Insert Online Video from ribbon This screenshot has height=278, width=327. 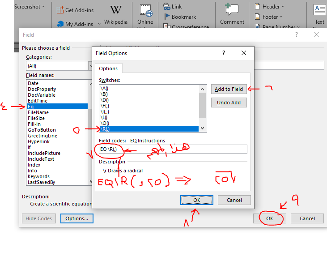(x=145, y=16)
